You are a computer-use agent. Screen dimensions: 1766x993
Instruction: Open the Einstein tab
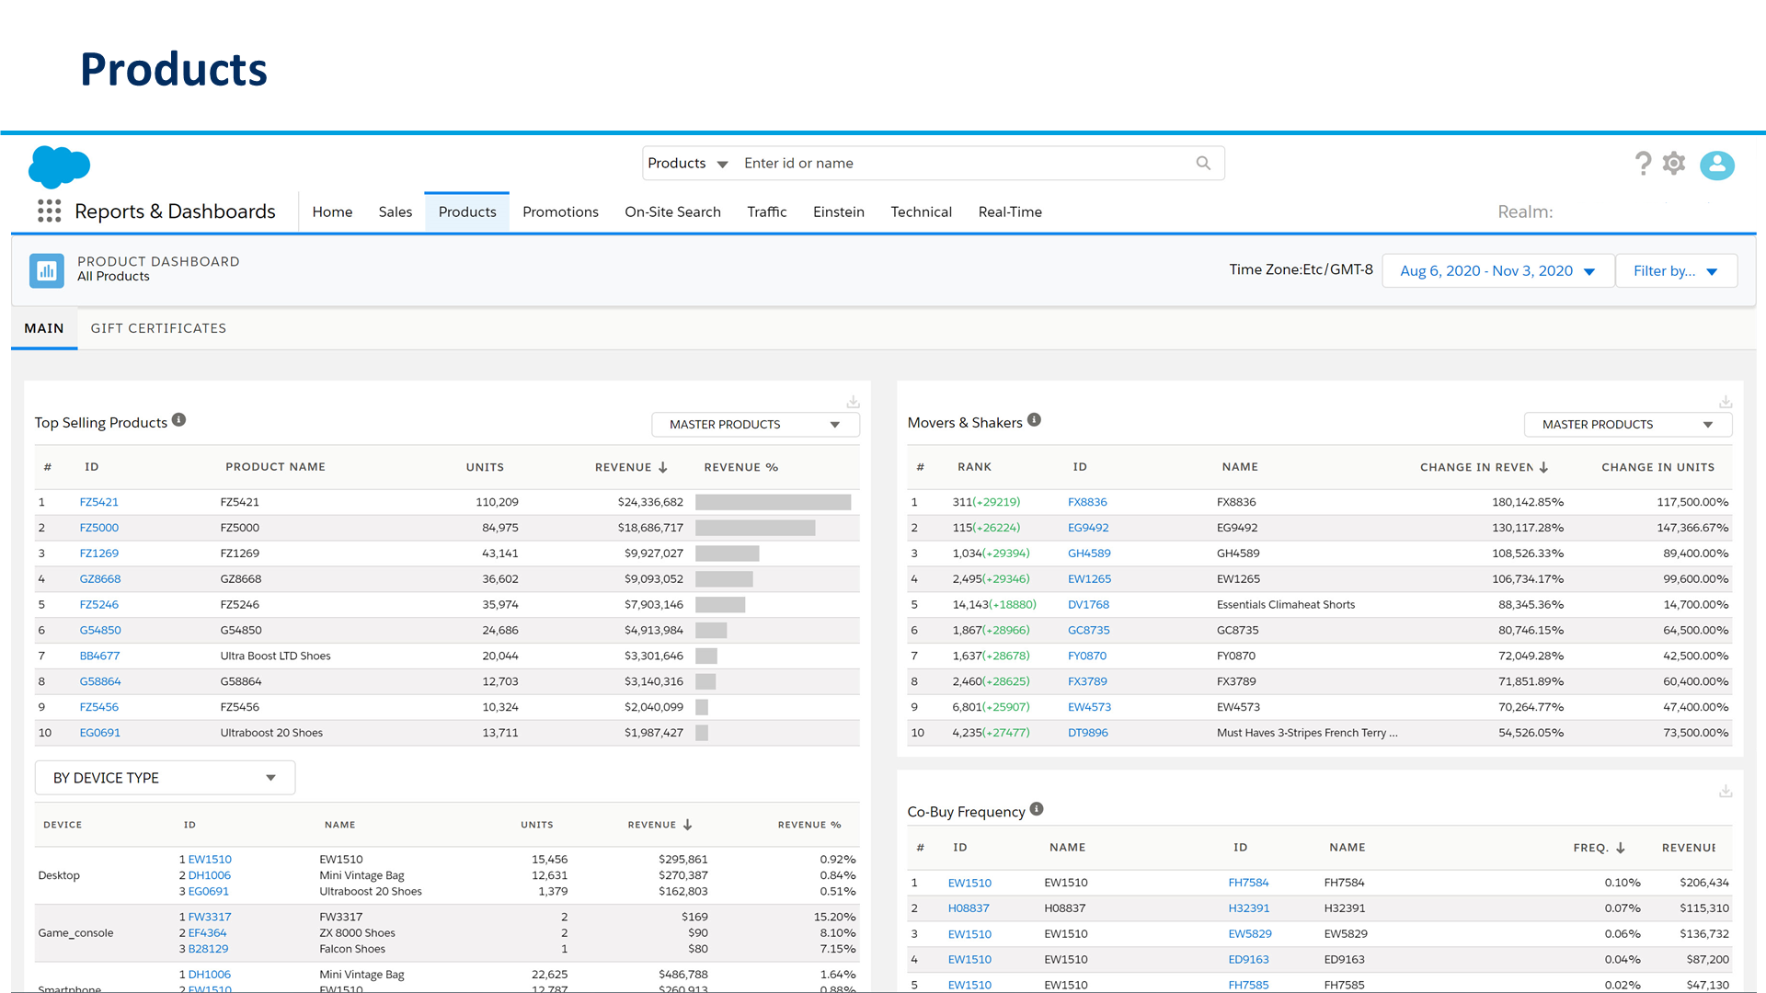tap(839, 212)
